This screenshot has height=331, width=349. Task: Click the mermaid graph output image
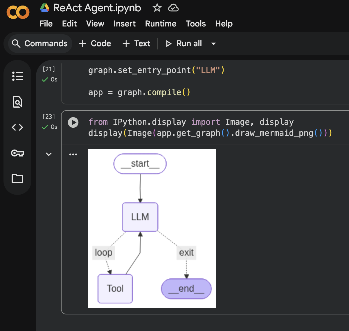pos(152,228)
